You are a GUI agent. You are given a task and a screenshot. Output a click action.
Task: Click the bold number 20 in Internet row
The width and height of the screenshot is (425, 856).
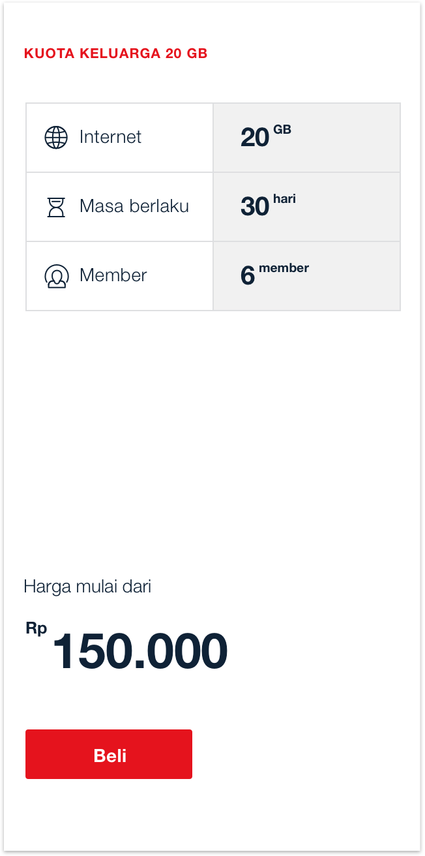pos(255,138)
